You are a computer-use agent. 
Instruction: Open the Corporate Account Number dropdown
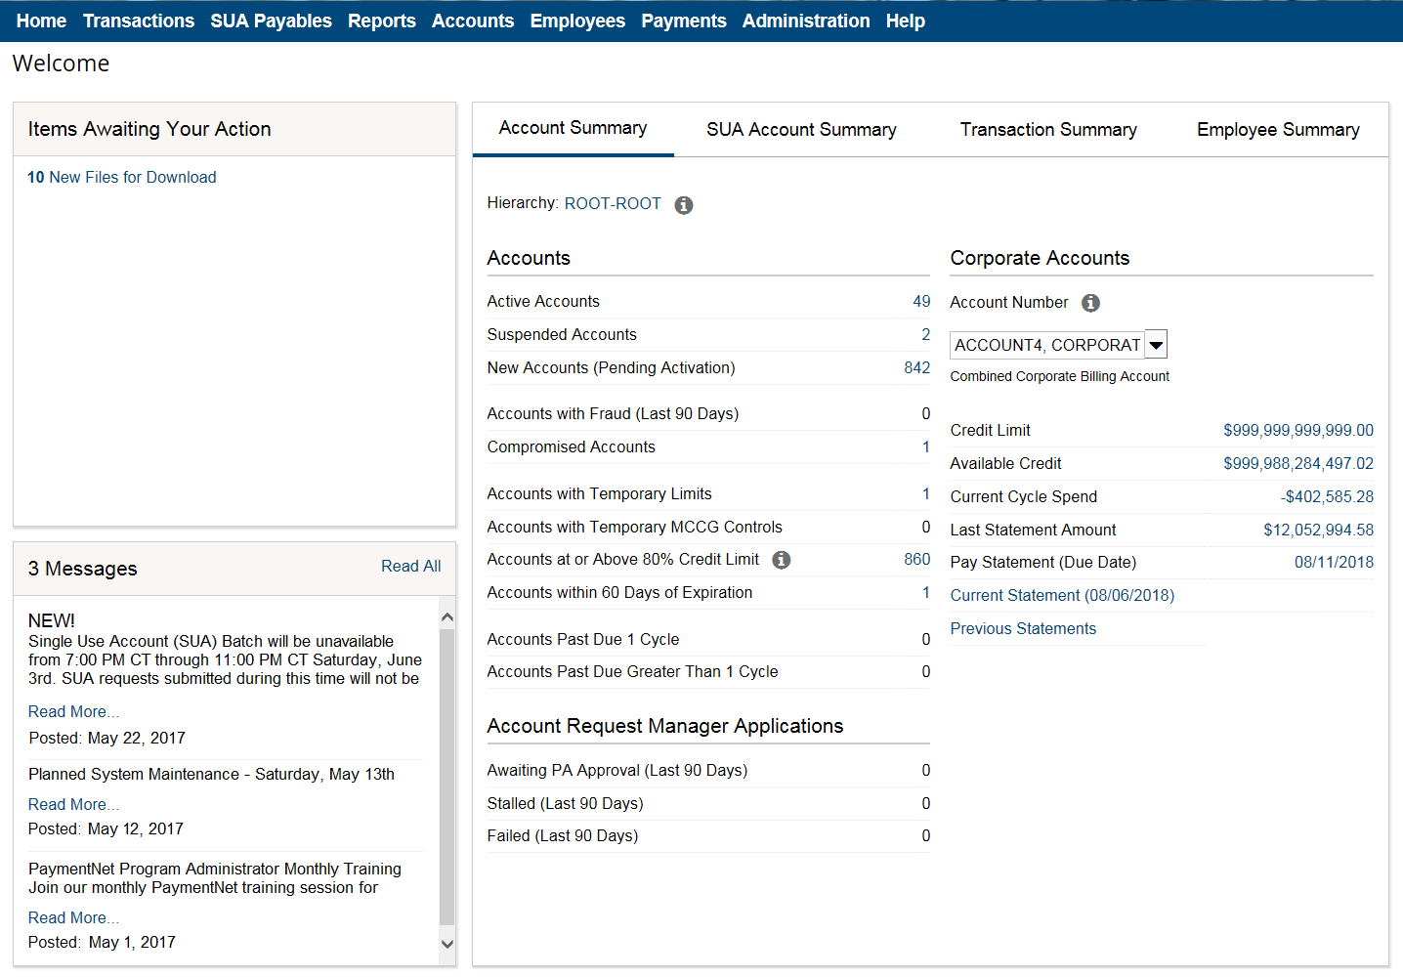1156,345
